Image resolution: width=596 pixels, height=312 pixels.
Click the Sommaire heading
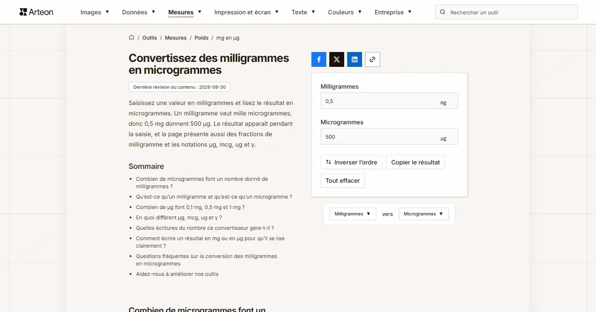(146, 166)
